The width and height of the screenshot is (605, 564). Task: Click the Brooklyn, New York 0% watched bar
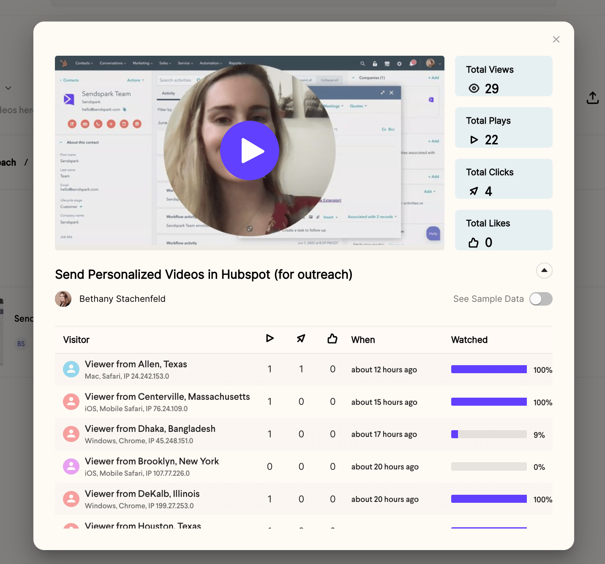pyautogui.click(x=489, y=466)
